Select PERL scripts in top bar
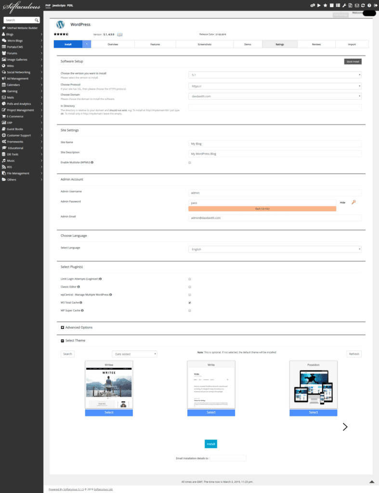This screenshot has width=379, height=493. (x=70, y=5)
